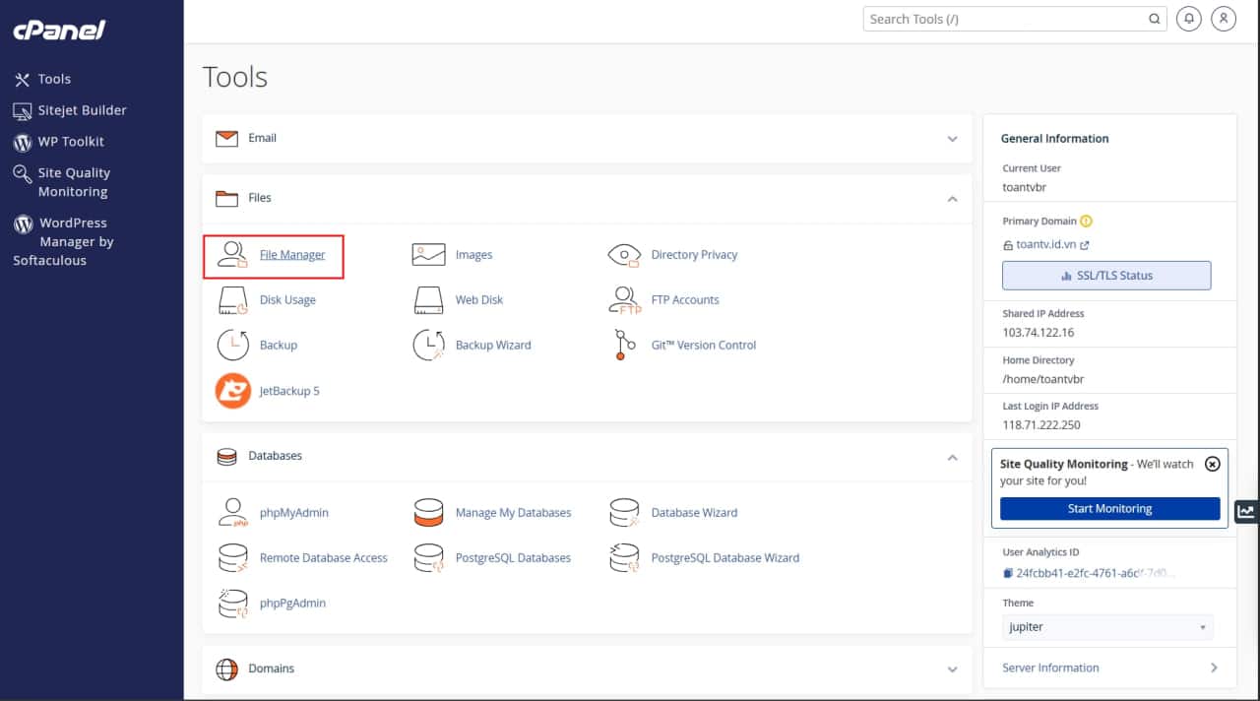This screenshot has width=1260, height=701.
Task: Open the Database Wizard icon
Action: pyautogui.click(x=625, y=513)
